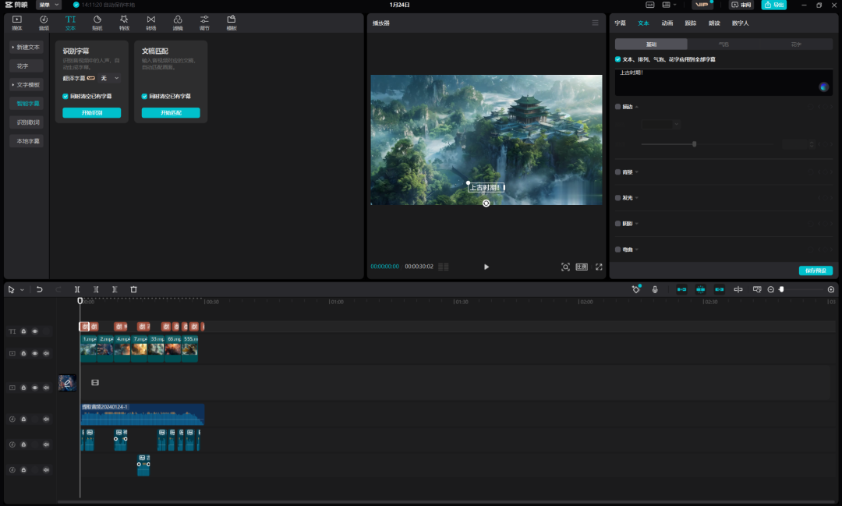This screenshot has width=842, height=506.
Task: Open the 本地字幕 sidebar item
Action: pos(27,141)
